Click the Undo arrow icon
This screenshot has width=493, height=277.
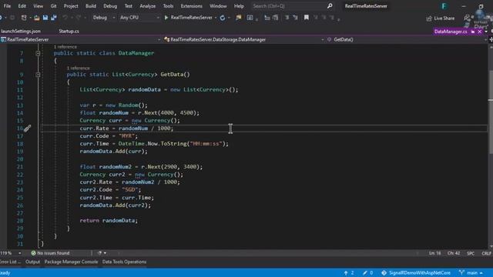point(65,18)
